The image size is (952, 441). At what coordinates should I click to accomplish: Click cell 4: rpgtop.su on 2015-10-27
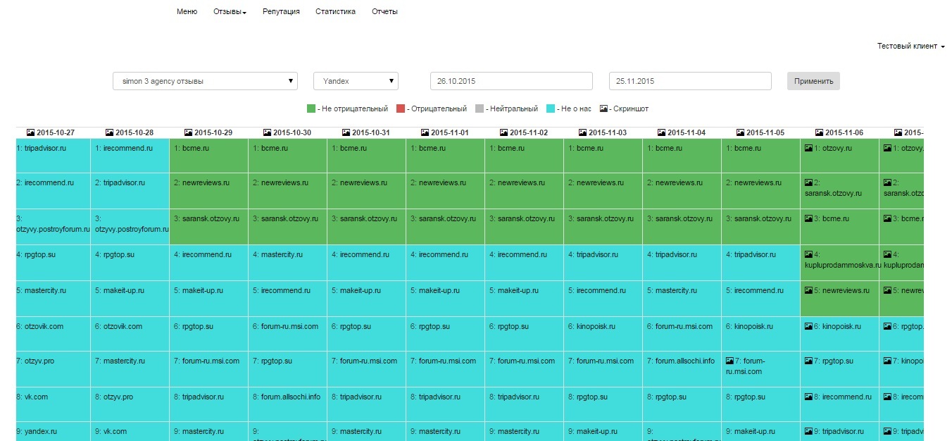point(54,263)
